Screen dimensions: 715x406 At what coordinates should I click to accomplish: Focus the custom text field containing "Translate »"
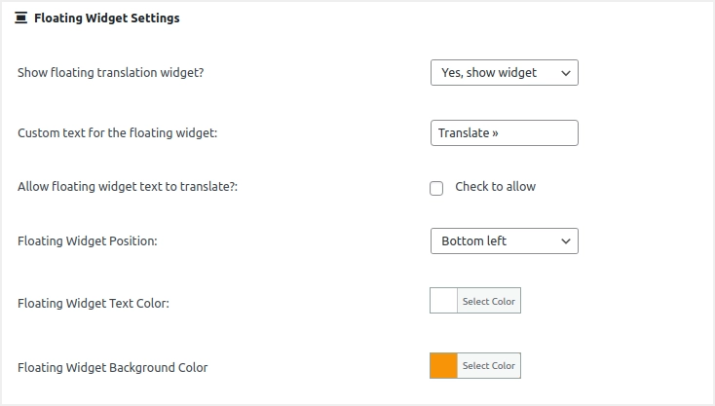tap(504, 133)
